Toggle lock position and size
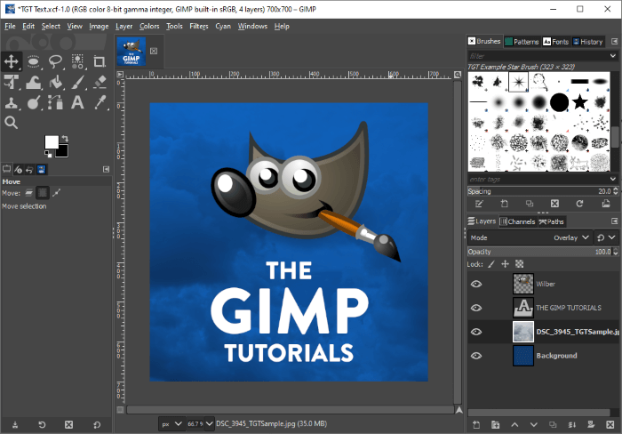622x434 pixels. (x=505, y=264)
